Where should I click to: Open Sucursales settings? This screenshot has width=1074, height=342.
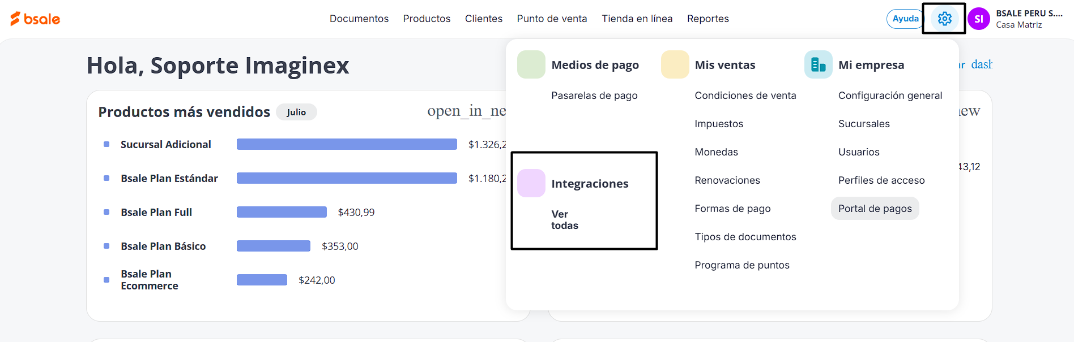(x=864, y=124)
